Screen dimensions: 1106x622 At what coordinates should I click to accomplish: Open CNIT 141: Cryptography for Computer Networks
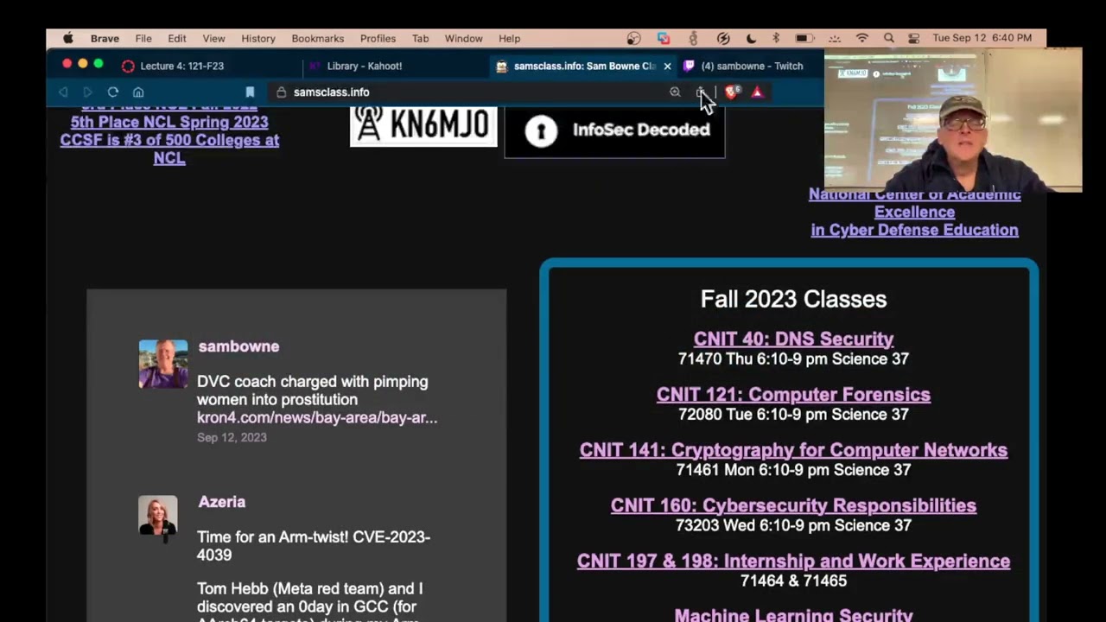[x=793, y=449]
